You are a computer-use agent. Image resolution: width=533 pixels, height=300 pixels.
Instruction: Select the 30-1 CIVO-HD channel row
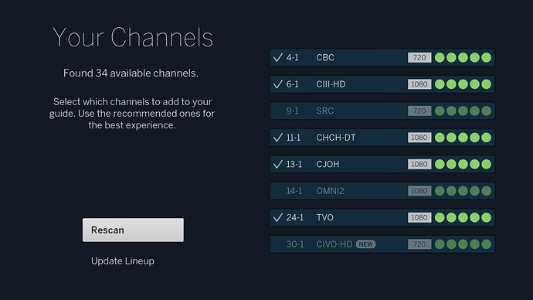coord(382,244)
